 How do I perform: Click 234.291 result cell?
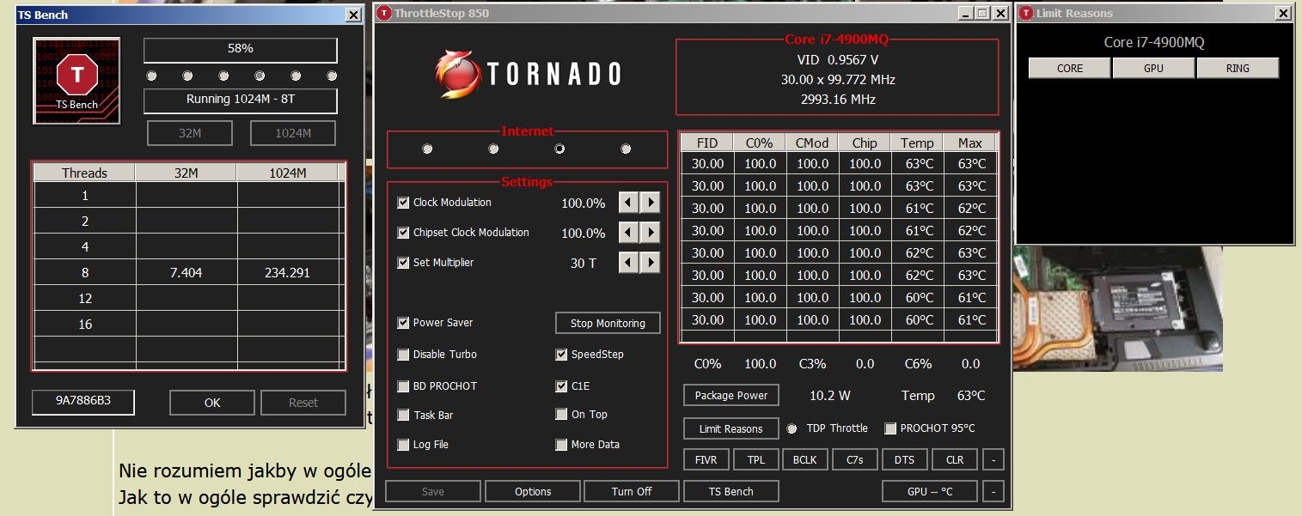coord(288,273)
